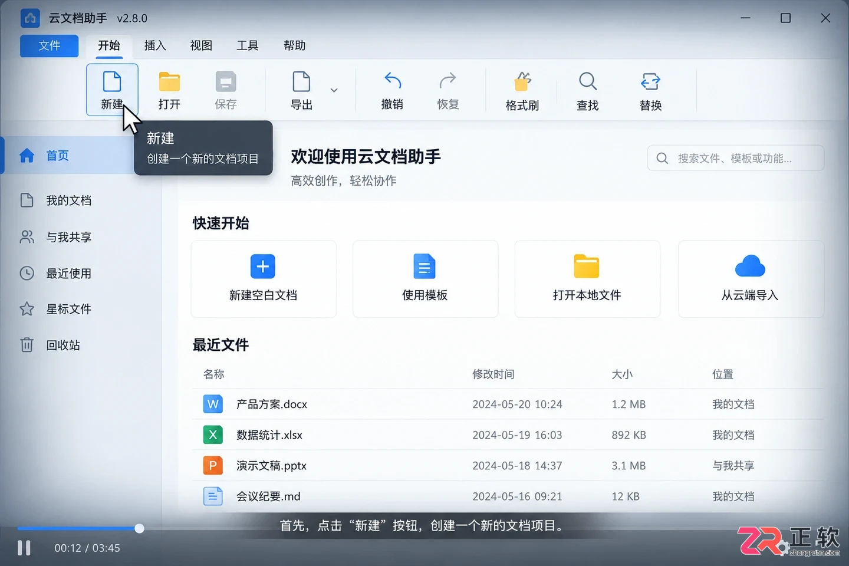Switch to the 视图 tab
The height and width of the screenshot is (566, 849).
pos(201,45)
